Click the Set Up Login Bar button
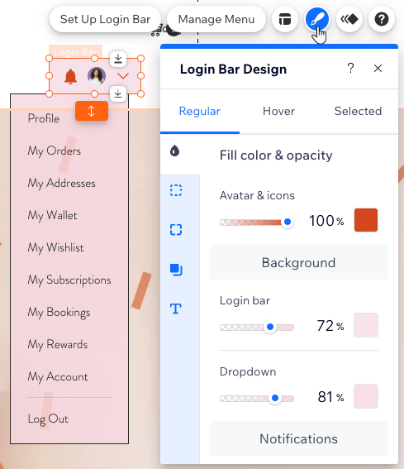404x469 pixels. tap(105, 20)
